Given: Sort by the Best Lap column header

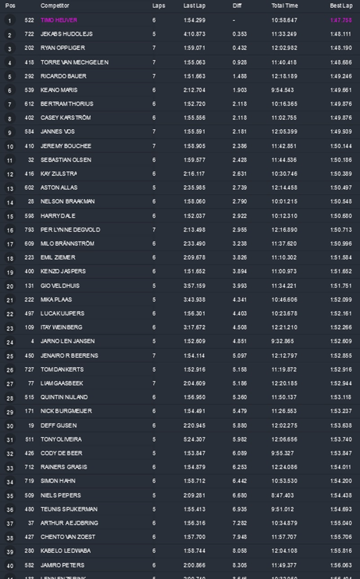Looking at the screenshot, I should point(341,6).
